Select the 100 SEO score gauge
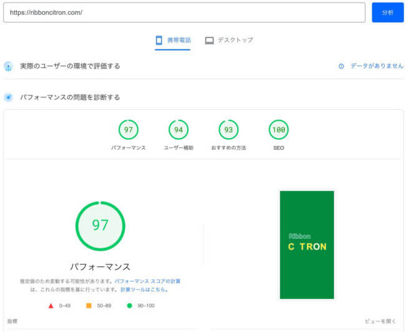The image size is (406, 332). click(x=279, y=130)
